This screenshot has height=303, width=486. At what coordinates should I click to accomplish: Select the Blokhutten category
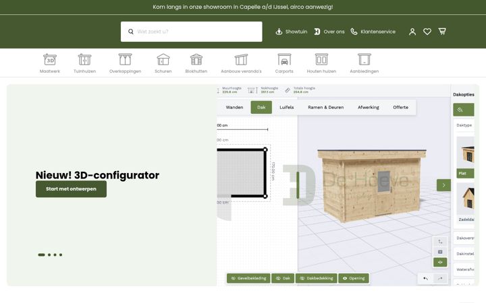[x=196, y=63]
